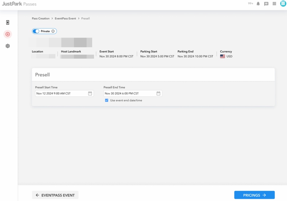Click the user profile avatar

(x=283, y=4)
